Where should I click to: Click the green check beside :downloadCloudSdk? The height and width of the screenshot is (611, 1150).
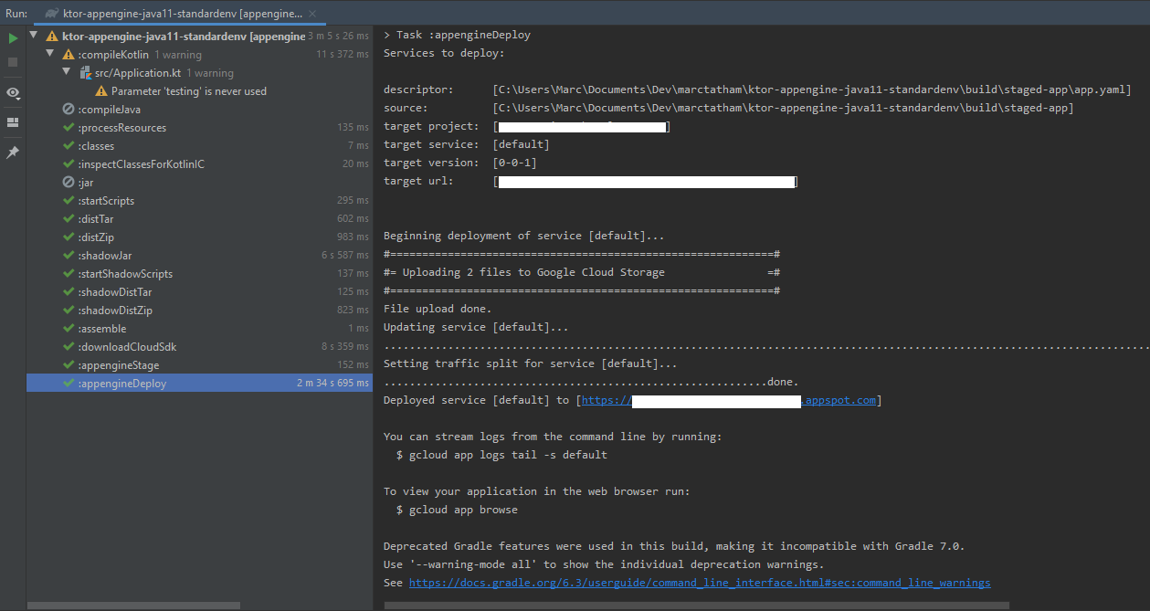[69, 347]
